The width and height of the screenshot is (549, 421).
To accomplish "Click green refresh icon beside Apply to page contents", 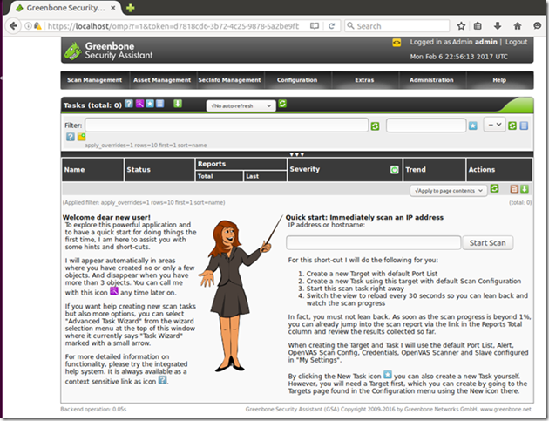I will click(x=494, y=189).
